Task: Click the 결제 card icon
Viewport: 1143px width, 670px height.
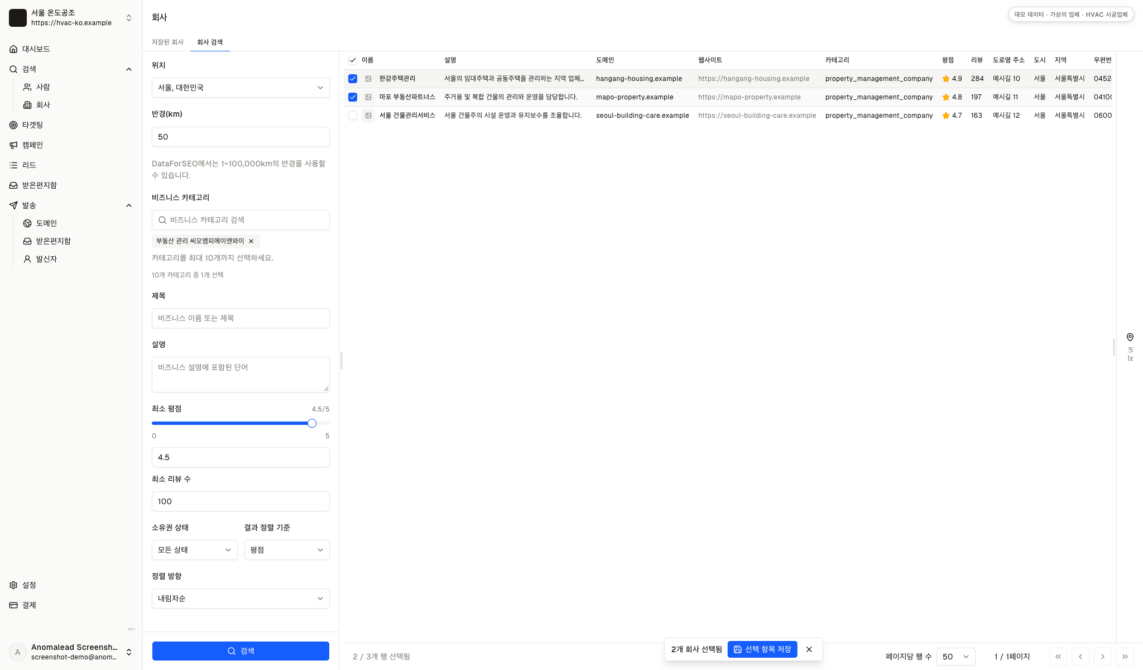Action: tap(13, 605)
